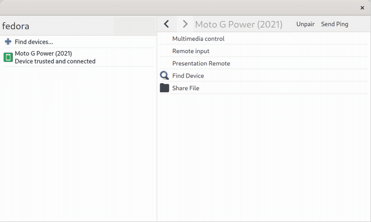371x222 pixels.
Task: Go forward using the right chevron arrow
Action: (185, 24)
